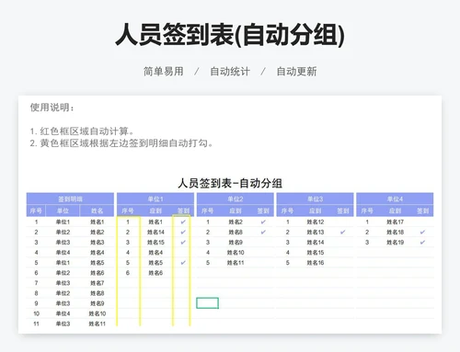Viewport: 460px width, 352px height.
Task: Click checkmark beside 姓名14 in 单位1
Action: click(183, 232)
